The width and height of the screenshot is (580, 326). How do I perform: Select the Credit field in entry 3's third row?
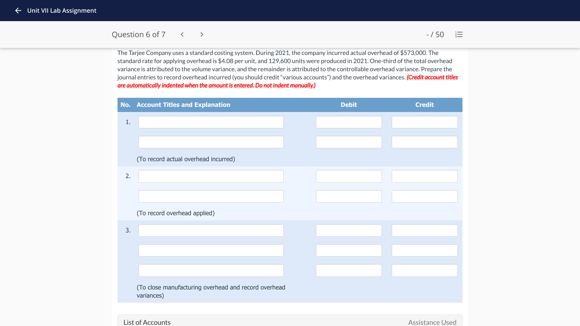tap(424, 270)
